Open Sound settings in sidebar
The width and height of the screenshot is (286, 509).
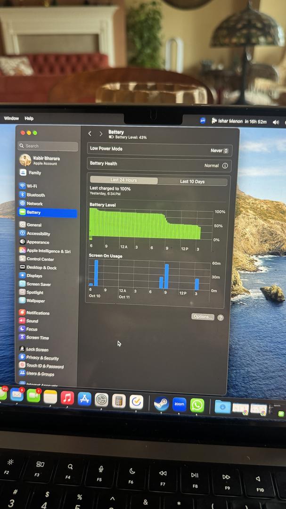(x=32, y=321)
